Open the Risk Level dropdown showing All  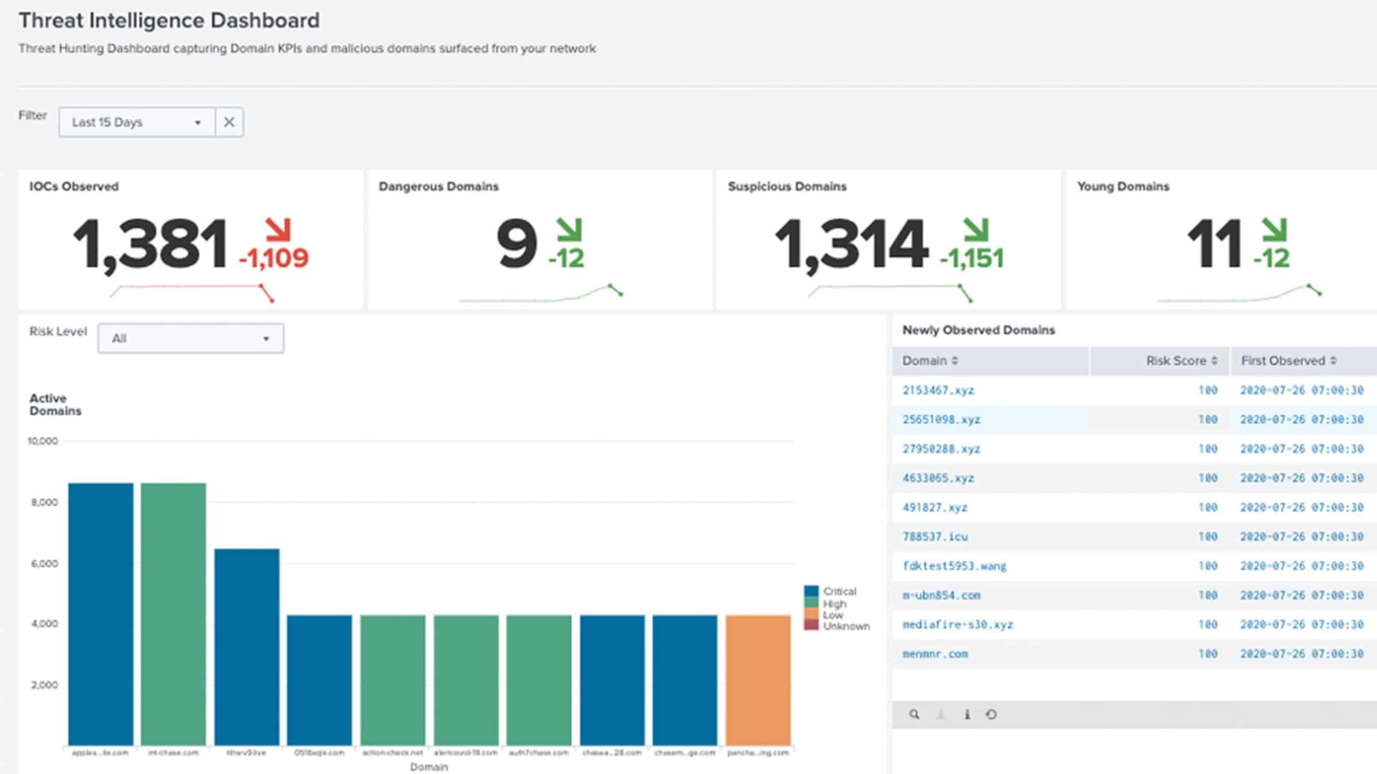190,338
